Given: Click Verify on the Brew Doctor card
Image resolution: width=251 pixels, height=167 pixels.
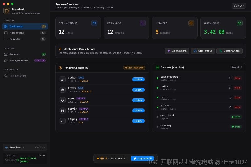Looking at the screenshot, I should click(40, 147).
